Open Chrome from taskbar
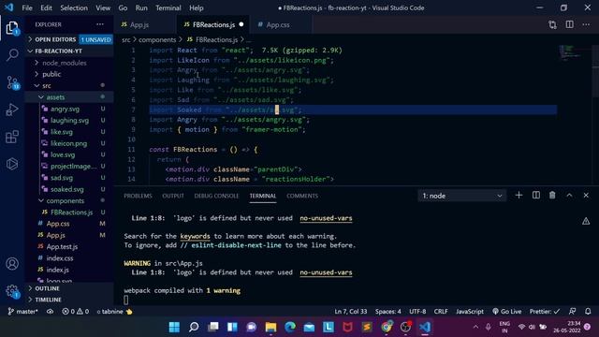The height and width of the screenshot is (337, 599). click(387, 327)
